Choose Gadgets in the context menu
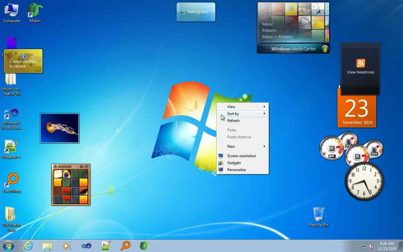The width and height of the screenshot is (403, 252). coord(243,163)
